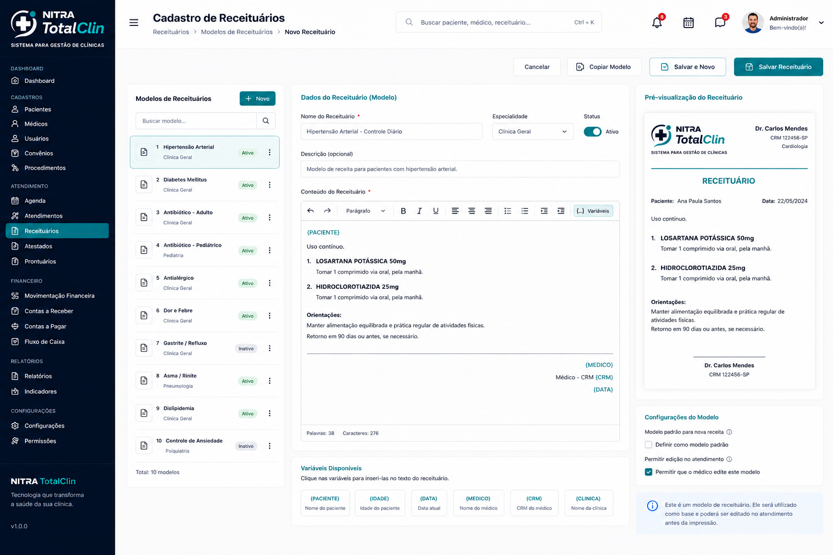Screen dimensions: 833x555
Task: Uncheck Permitir que o médico edite
Action: pos(648,472)
